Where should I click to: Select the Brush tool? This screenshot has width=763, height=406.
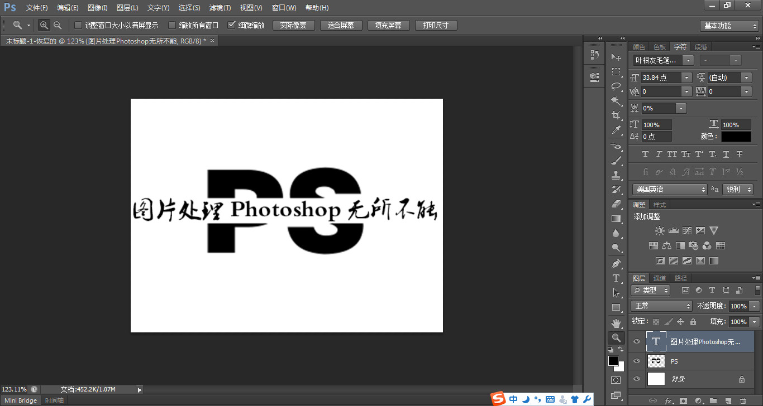[616, 160]
